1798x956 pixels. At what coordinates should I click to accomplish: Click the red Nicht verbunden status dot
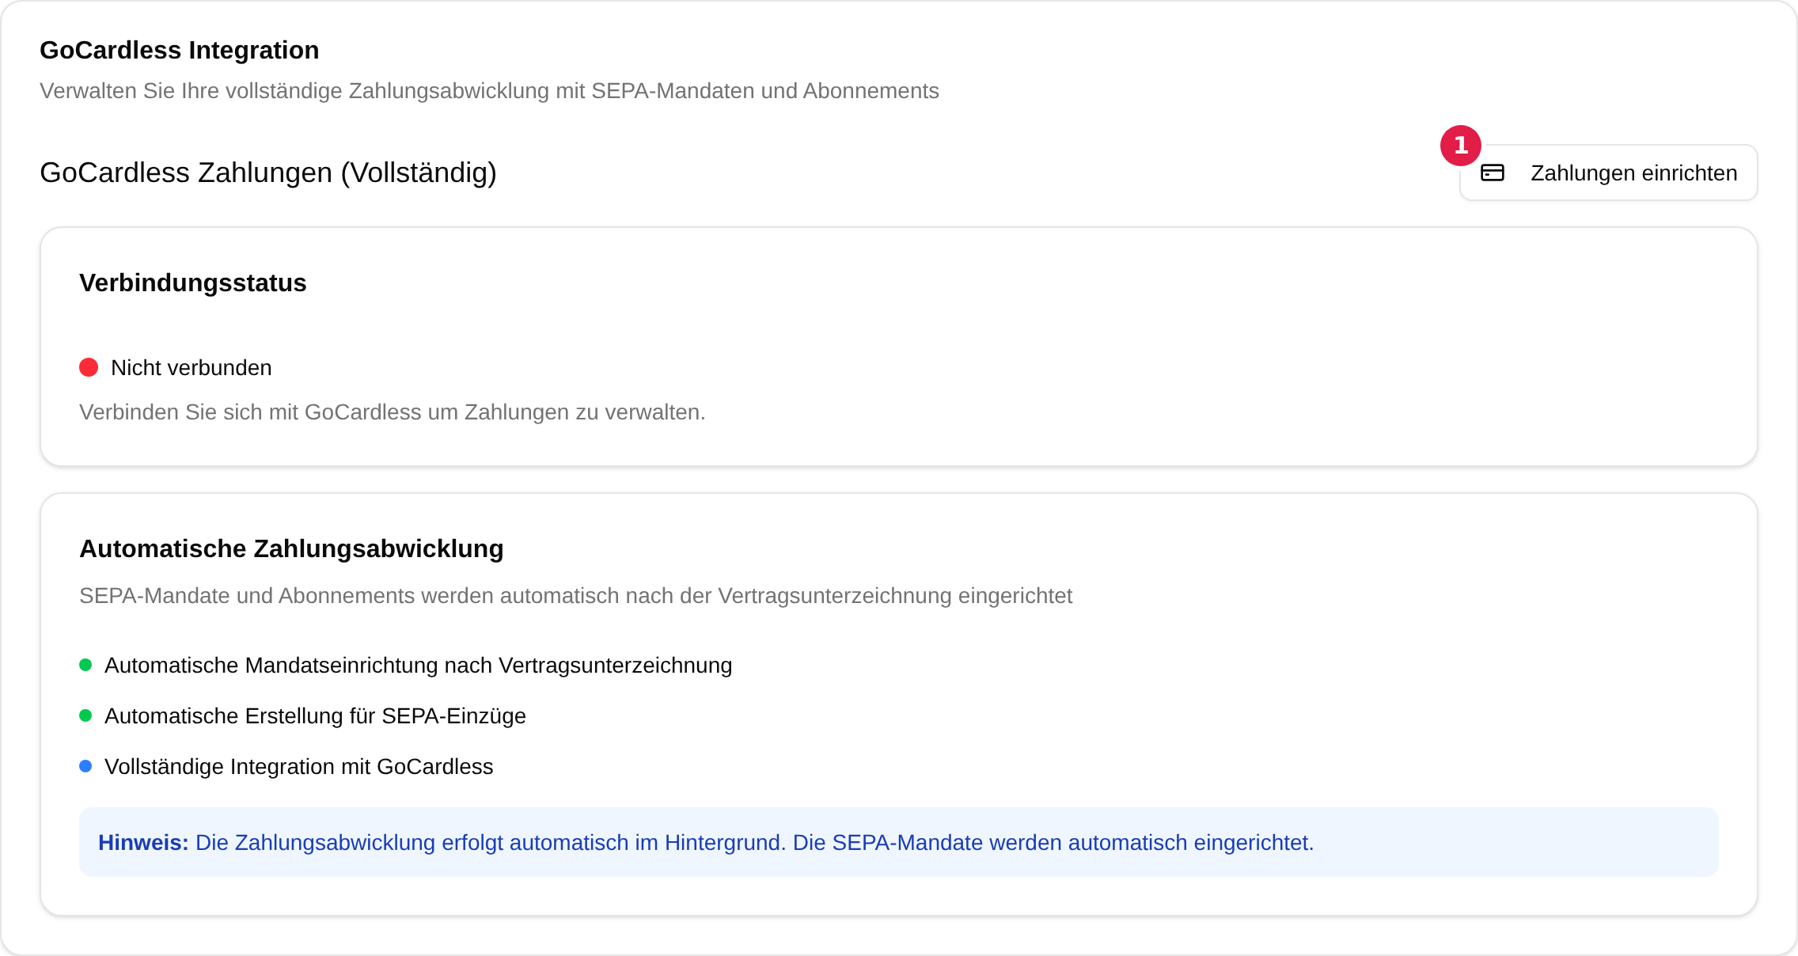click(x=89, y=367)
